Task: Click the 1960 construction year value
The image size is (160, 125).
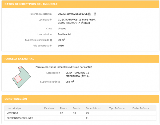Action: point(61,46)
